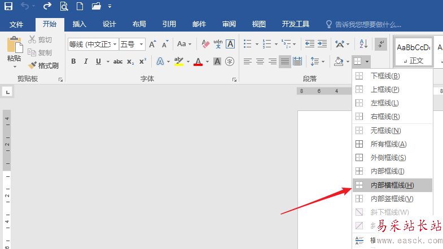Open the 文件 tab
443x249 pixels.
click(16, 25)
